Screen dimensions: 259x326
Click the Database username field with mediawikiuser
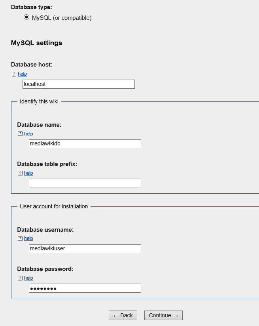pyautogui.click(x=85, y=249)
